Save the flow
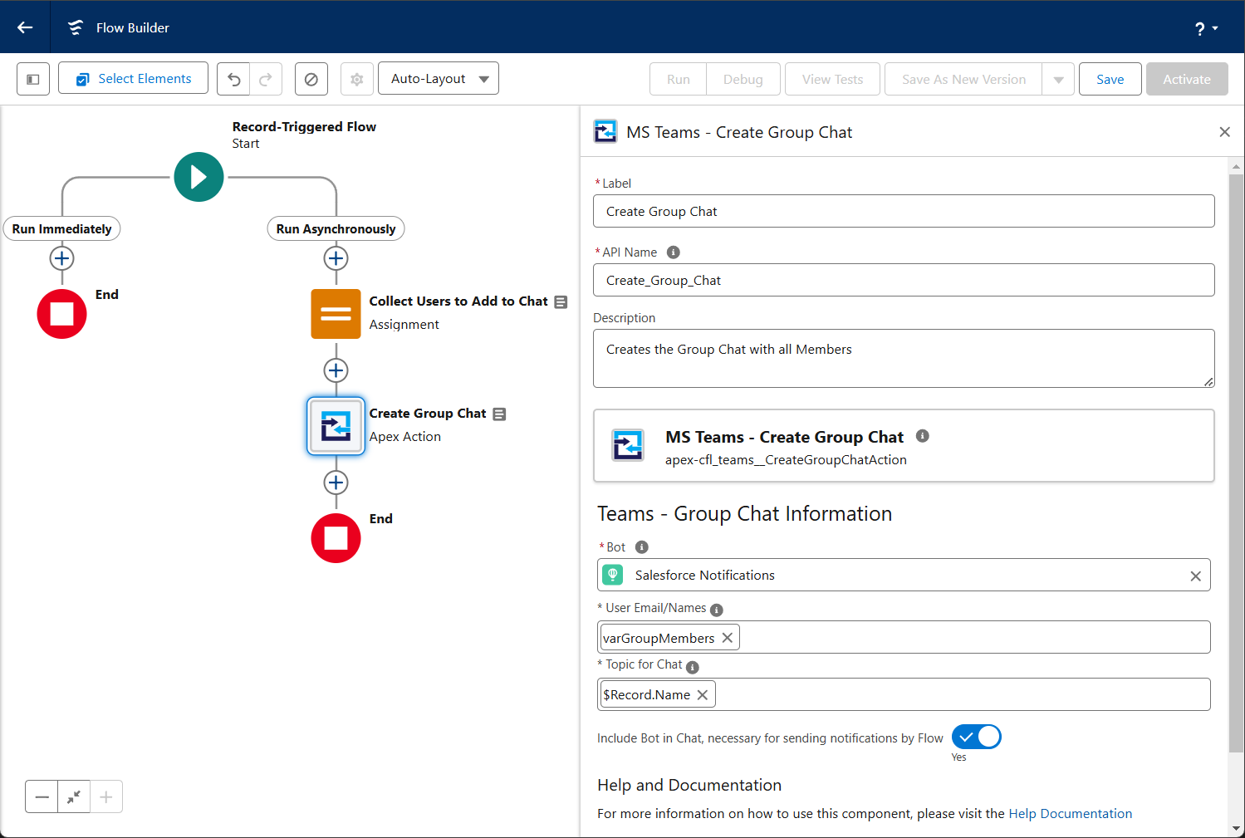Image resolution: width=1245 pixels, height=838 pixels. pos(1110,79)
